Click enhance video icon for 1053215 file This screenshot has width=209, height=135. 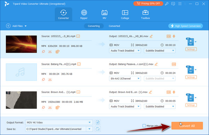[x=57, y=52]
